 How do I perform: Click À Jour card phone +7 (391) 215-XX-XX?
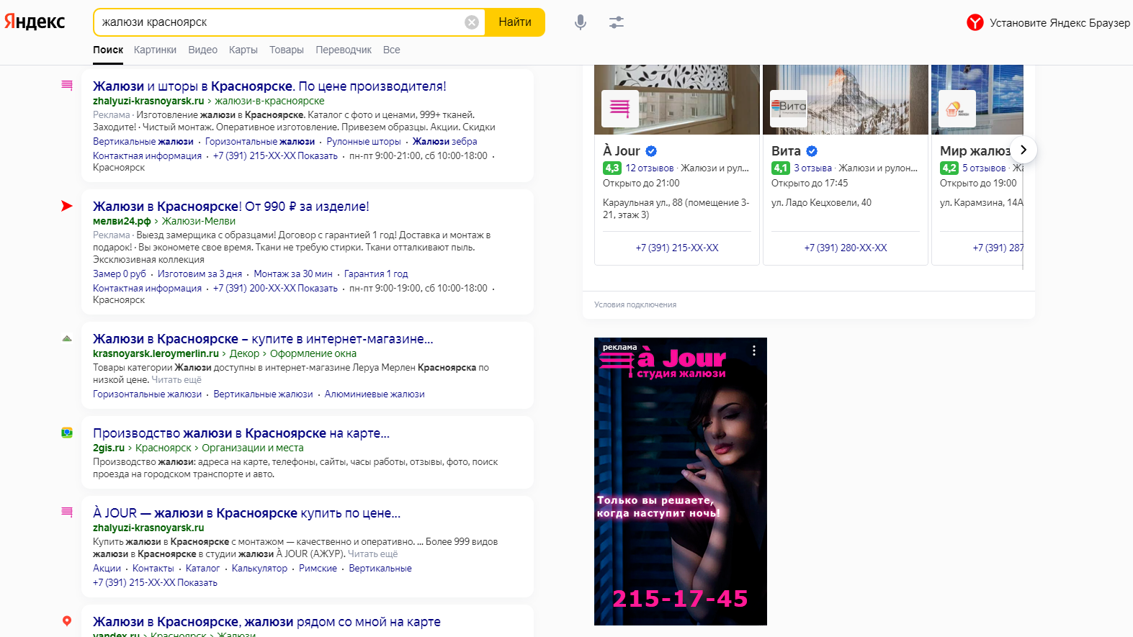(x=677, y=248)
